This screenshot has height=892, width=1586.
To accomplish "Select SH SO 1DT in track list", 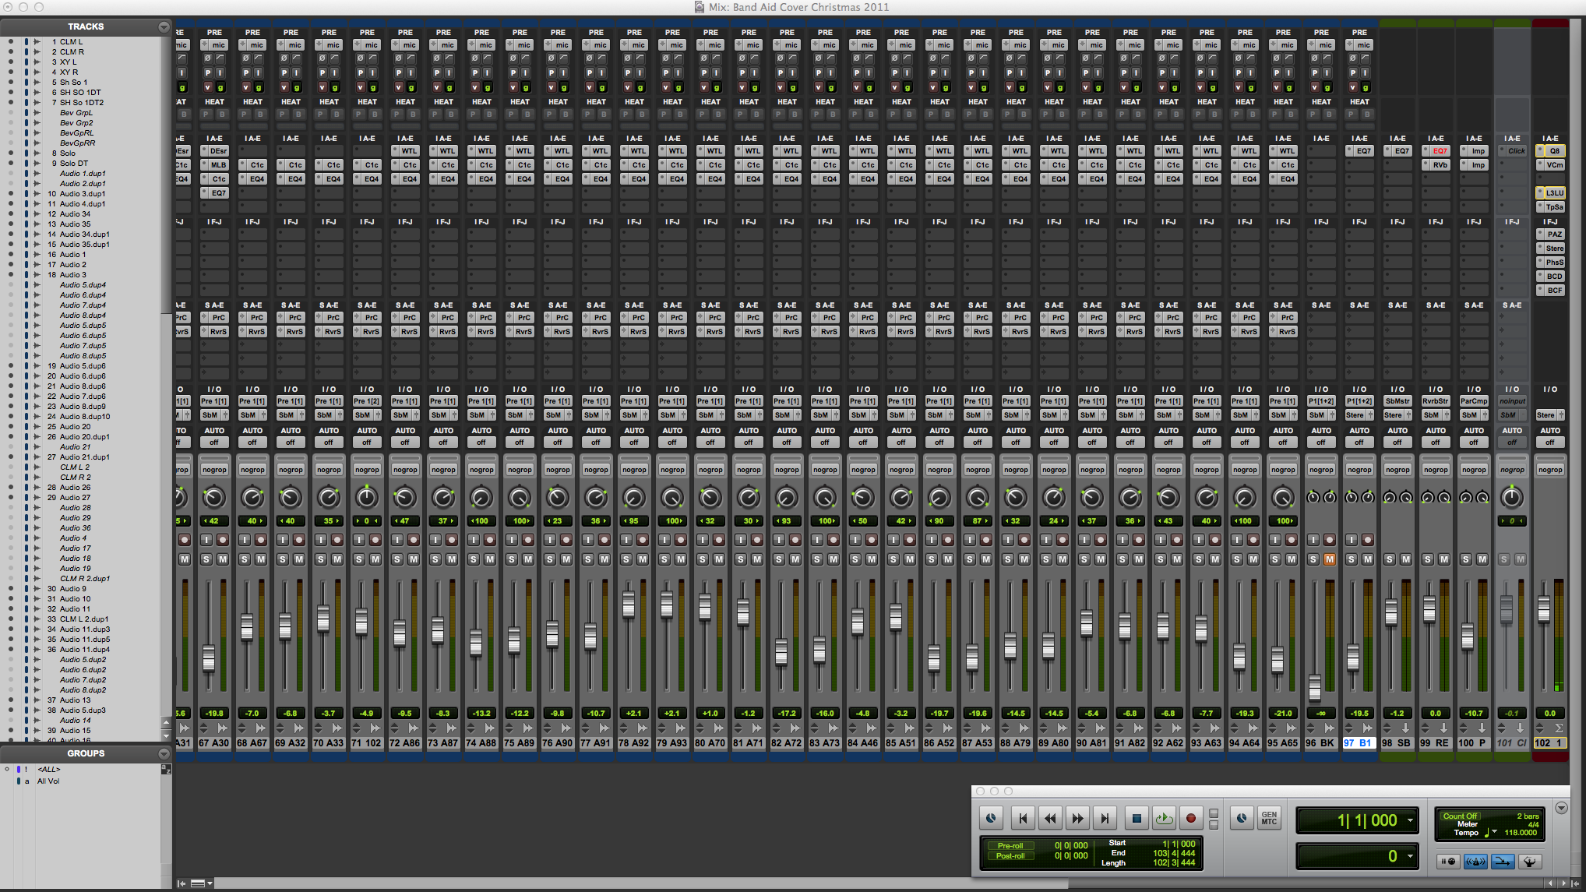I will (80, 93).
